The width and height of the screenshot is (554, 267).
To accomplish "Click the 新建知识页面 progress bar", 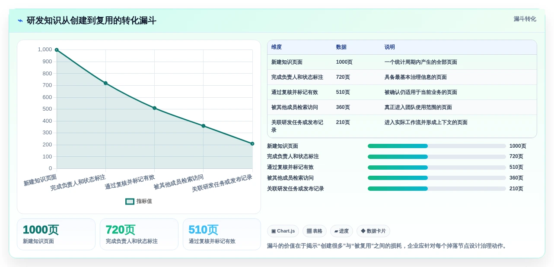I will click(x=437, y=146).
